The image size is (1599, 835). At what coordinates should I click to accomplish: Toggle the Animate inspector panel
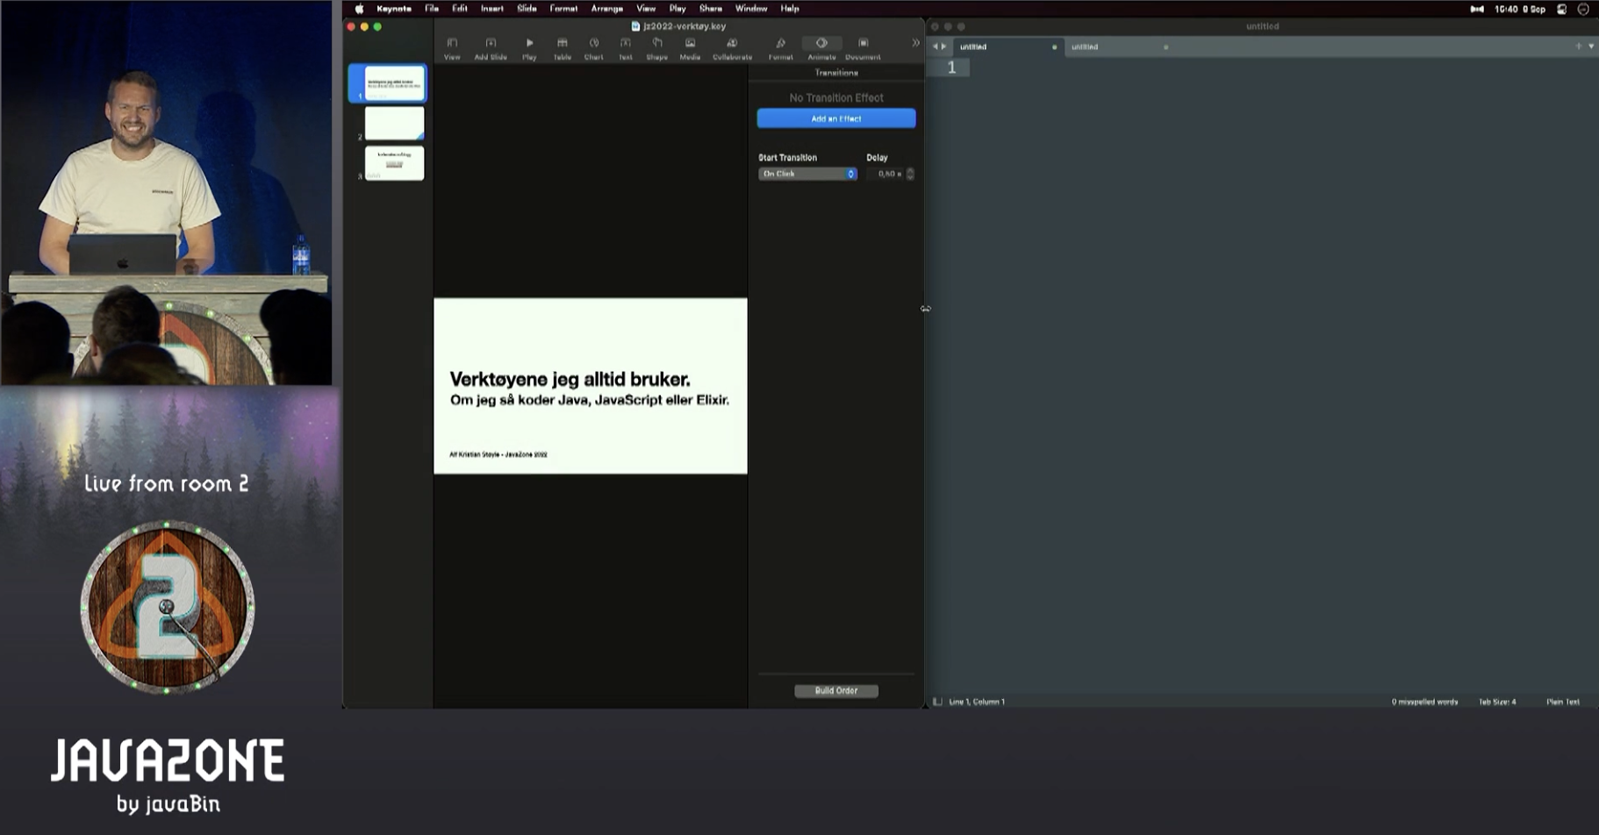[x=821, y=44]
